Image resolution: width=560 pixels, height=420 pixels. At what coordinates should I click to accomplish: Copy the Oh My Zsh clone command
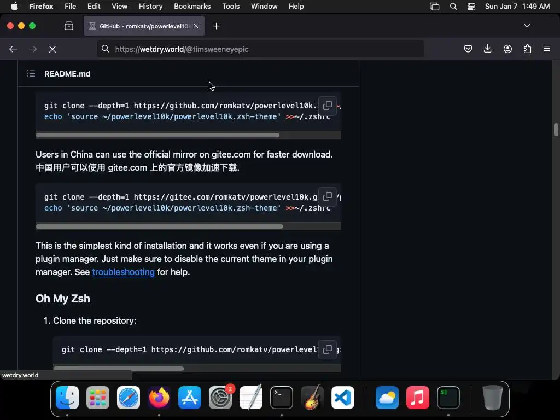[x=327, y=349]
